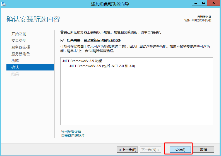The width and height of the screenshot is (221, 156).
Task: Select the highlighted 确认 step
Action: click(30, 67)
